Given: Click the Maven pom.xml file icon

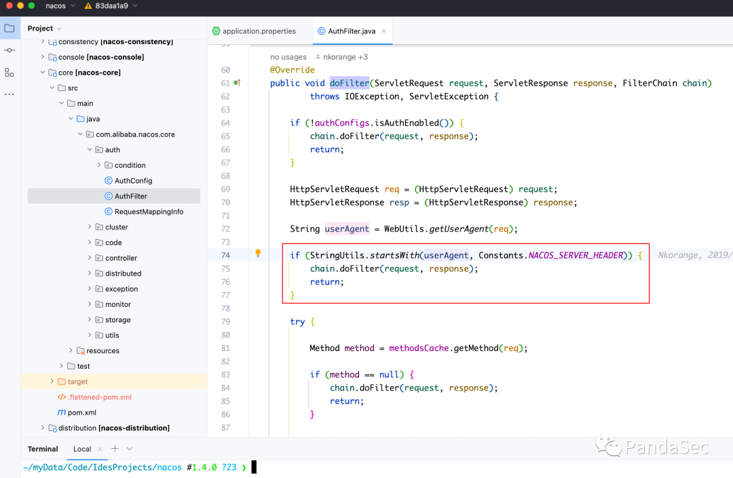Looking at the screenshot, I should pyautogui.click(x=62, y=413).
